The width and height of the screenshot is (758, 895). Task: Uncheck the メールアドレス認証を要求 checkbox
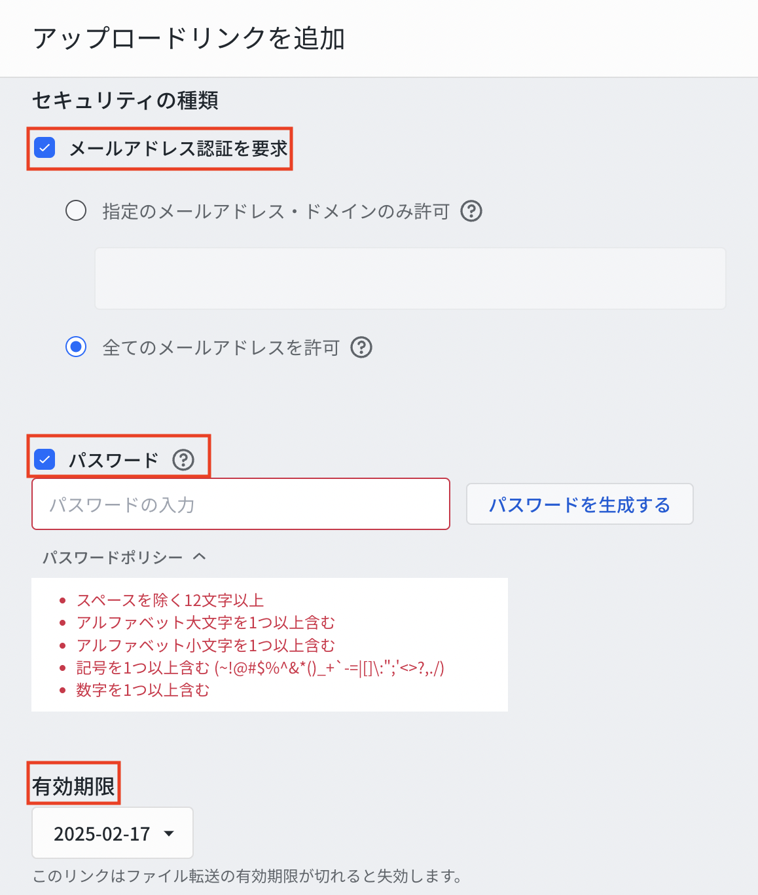[x=45, y=148]
